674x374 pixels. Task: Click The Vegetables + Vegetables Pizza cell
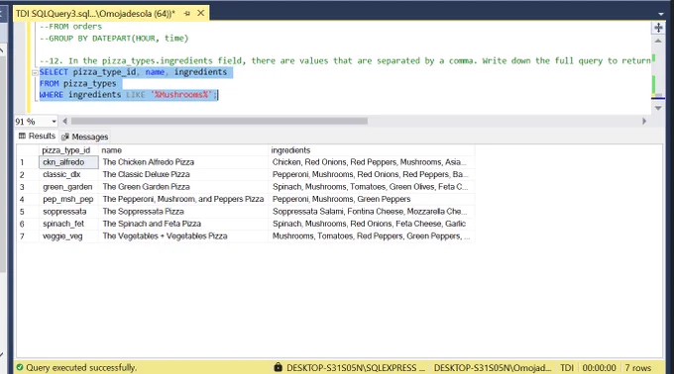click(x=183, y=235)
